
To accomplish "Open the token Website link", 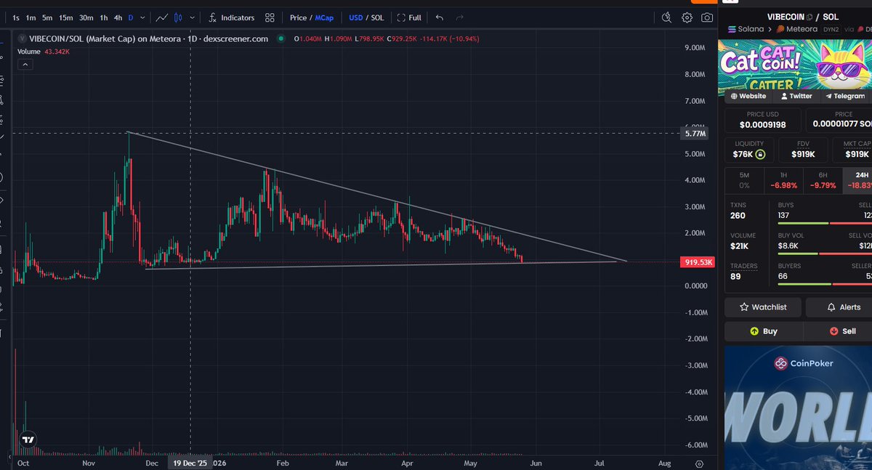I will tap(748, 96).
